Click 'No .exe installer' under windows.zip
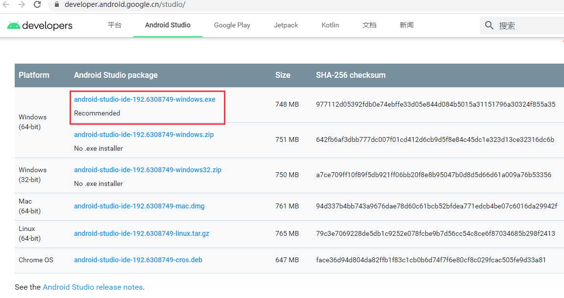564x298 pixels. (98, 148)
